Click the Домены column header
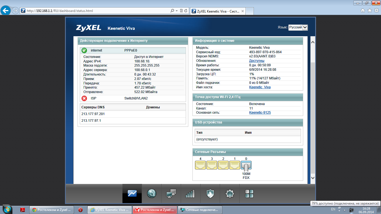This screenshot has height=214, width=381. 153,107
